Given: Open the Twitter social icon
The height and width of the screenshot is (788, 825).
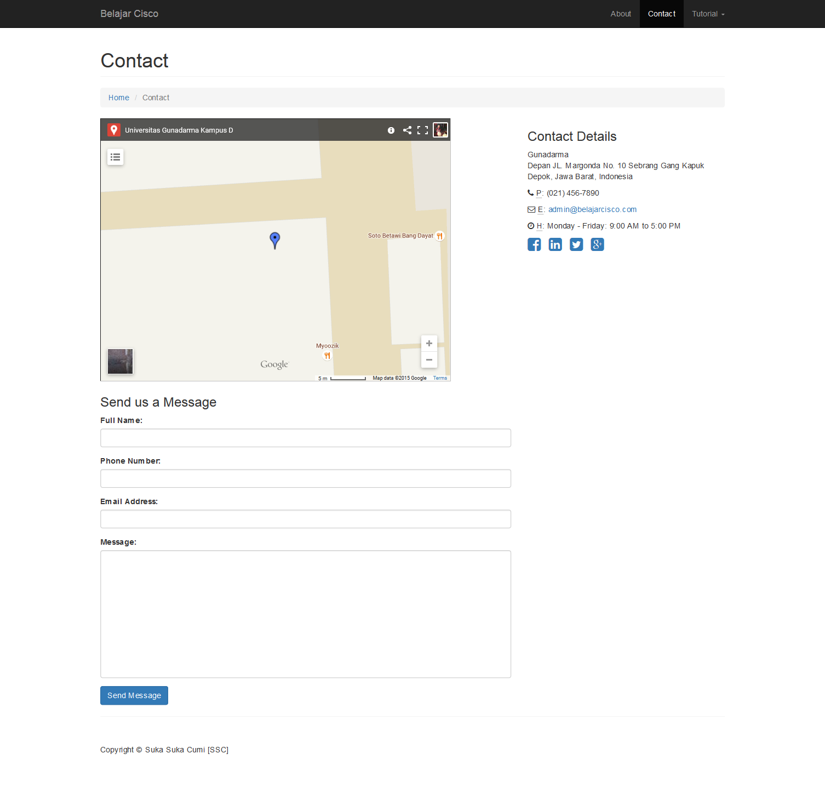Looking at the screenshot, I should (x=576, y=244).
